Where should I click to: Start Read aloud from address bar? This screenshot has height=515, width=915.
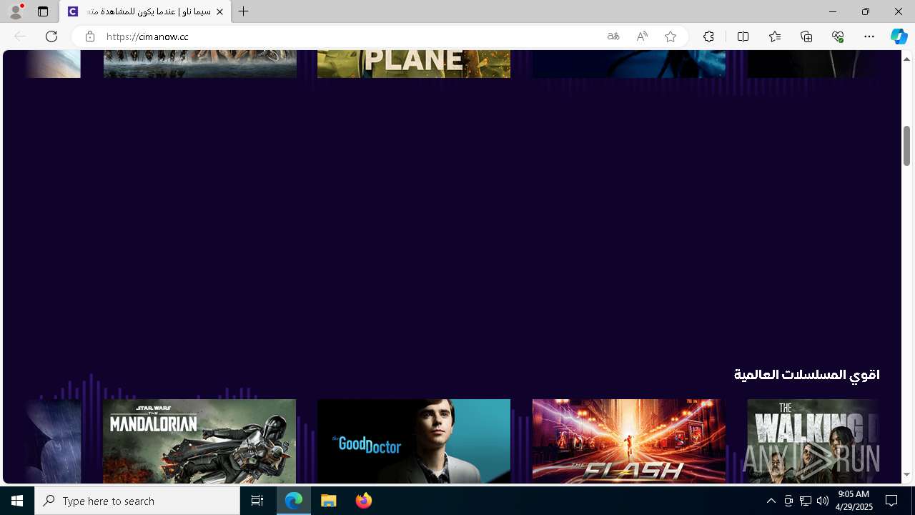[x=642, y=36]
